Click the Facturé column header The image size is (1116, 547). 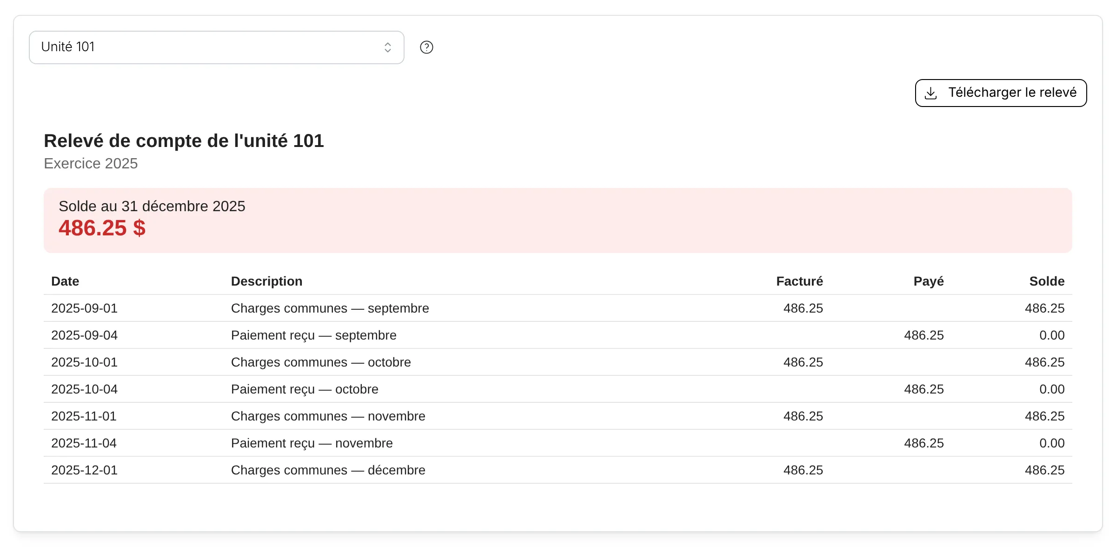pos(799,281)
